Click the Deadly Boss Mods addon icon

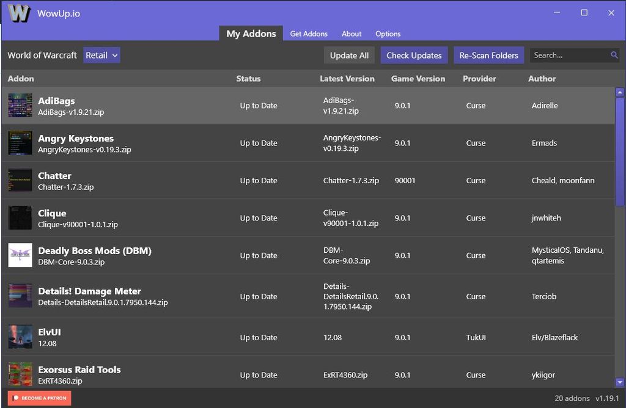pos(20,255)
